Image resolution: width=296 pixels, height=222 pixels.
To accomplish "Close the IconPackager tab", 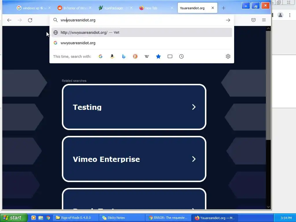I will 131,8.
